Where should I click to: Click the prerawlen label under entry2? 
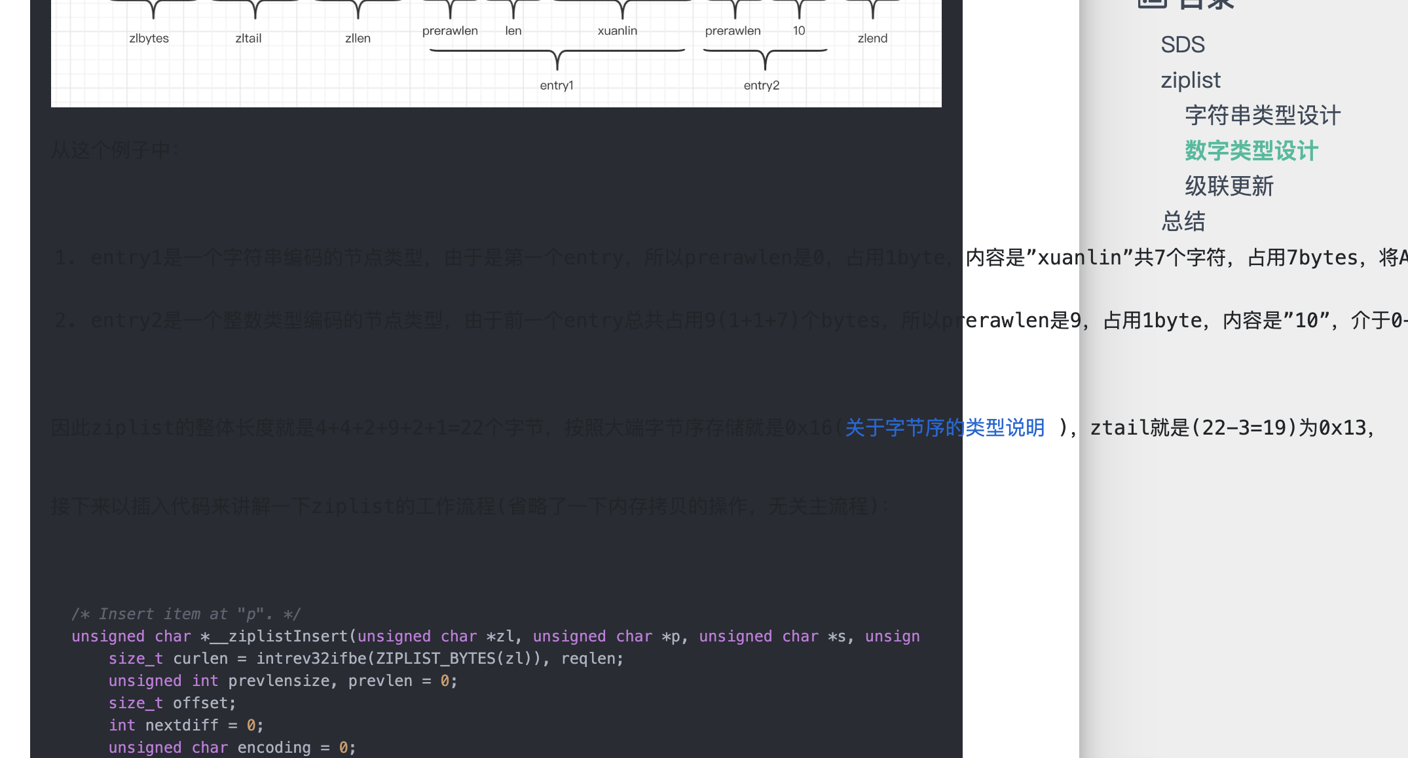click(733, 30)
